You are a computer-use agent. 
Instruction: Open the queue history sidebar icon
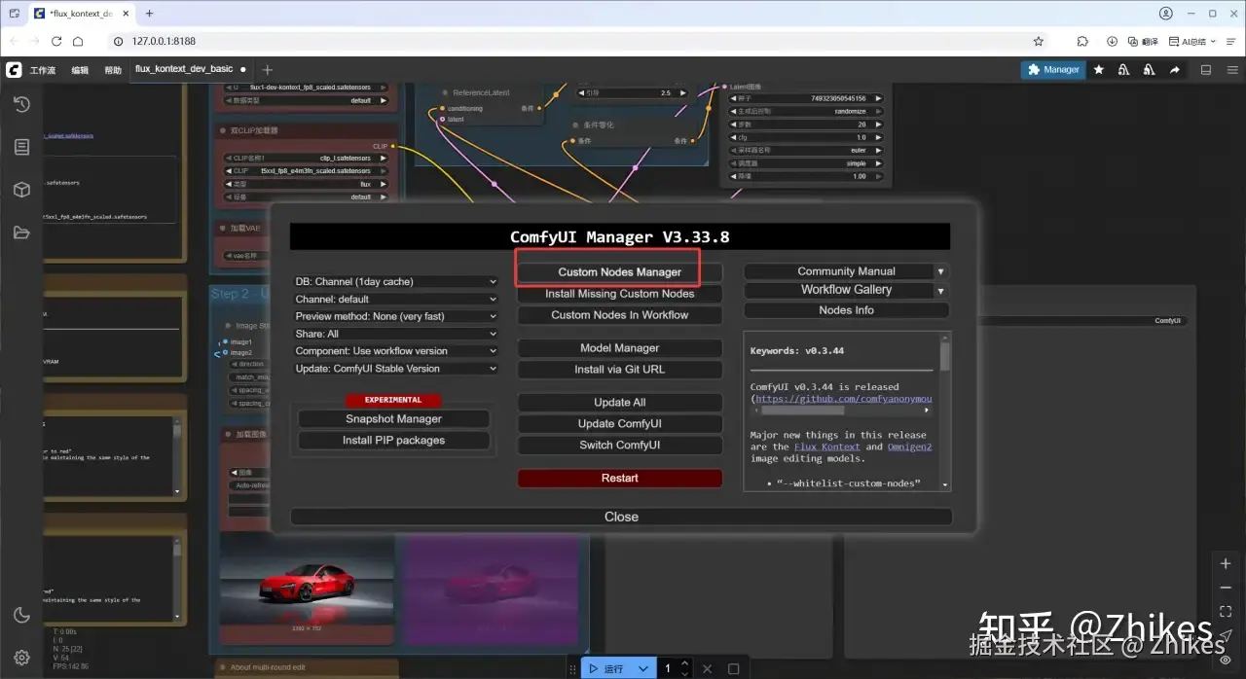point(21,104)
